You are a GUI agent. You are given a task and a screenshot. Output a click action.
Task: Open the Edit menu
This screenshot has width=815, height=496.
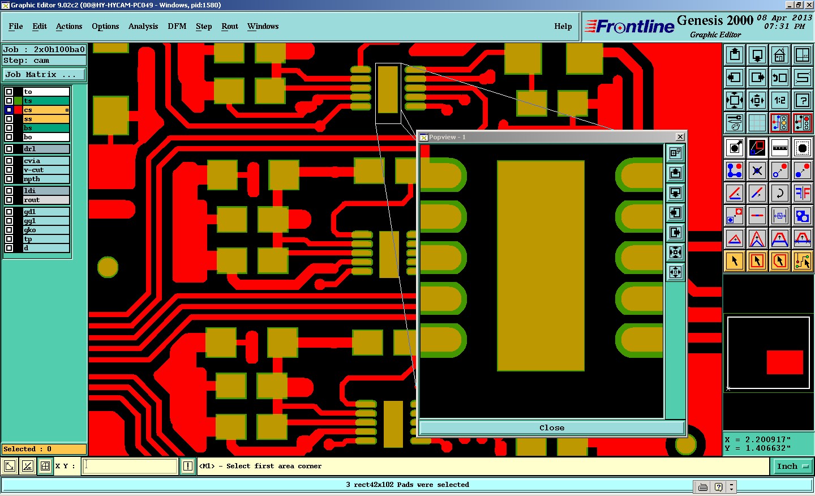pyautogui.click(x=40, y=26)
